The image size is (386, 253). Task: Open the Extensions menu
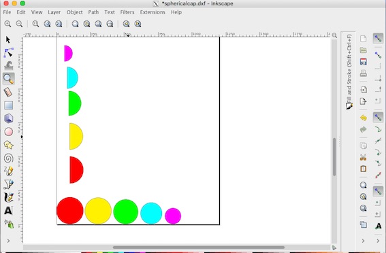[152, 12]
